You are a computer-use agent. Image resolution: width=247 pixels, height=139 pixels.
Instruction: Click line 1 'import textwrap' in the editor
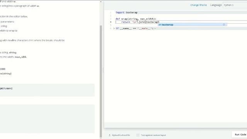coord(127,12)
